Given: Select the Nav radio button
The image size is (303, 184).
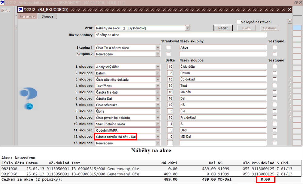Looking at the screenshot, I should click(x=2, y=10).
